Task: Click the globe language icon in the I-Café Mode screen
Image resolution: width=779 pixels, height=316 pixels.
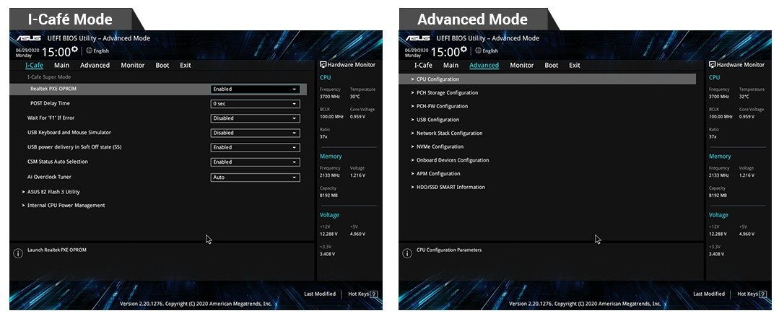Action: [x=89, y=51]
